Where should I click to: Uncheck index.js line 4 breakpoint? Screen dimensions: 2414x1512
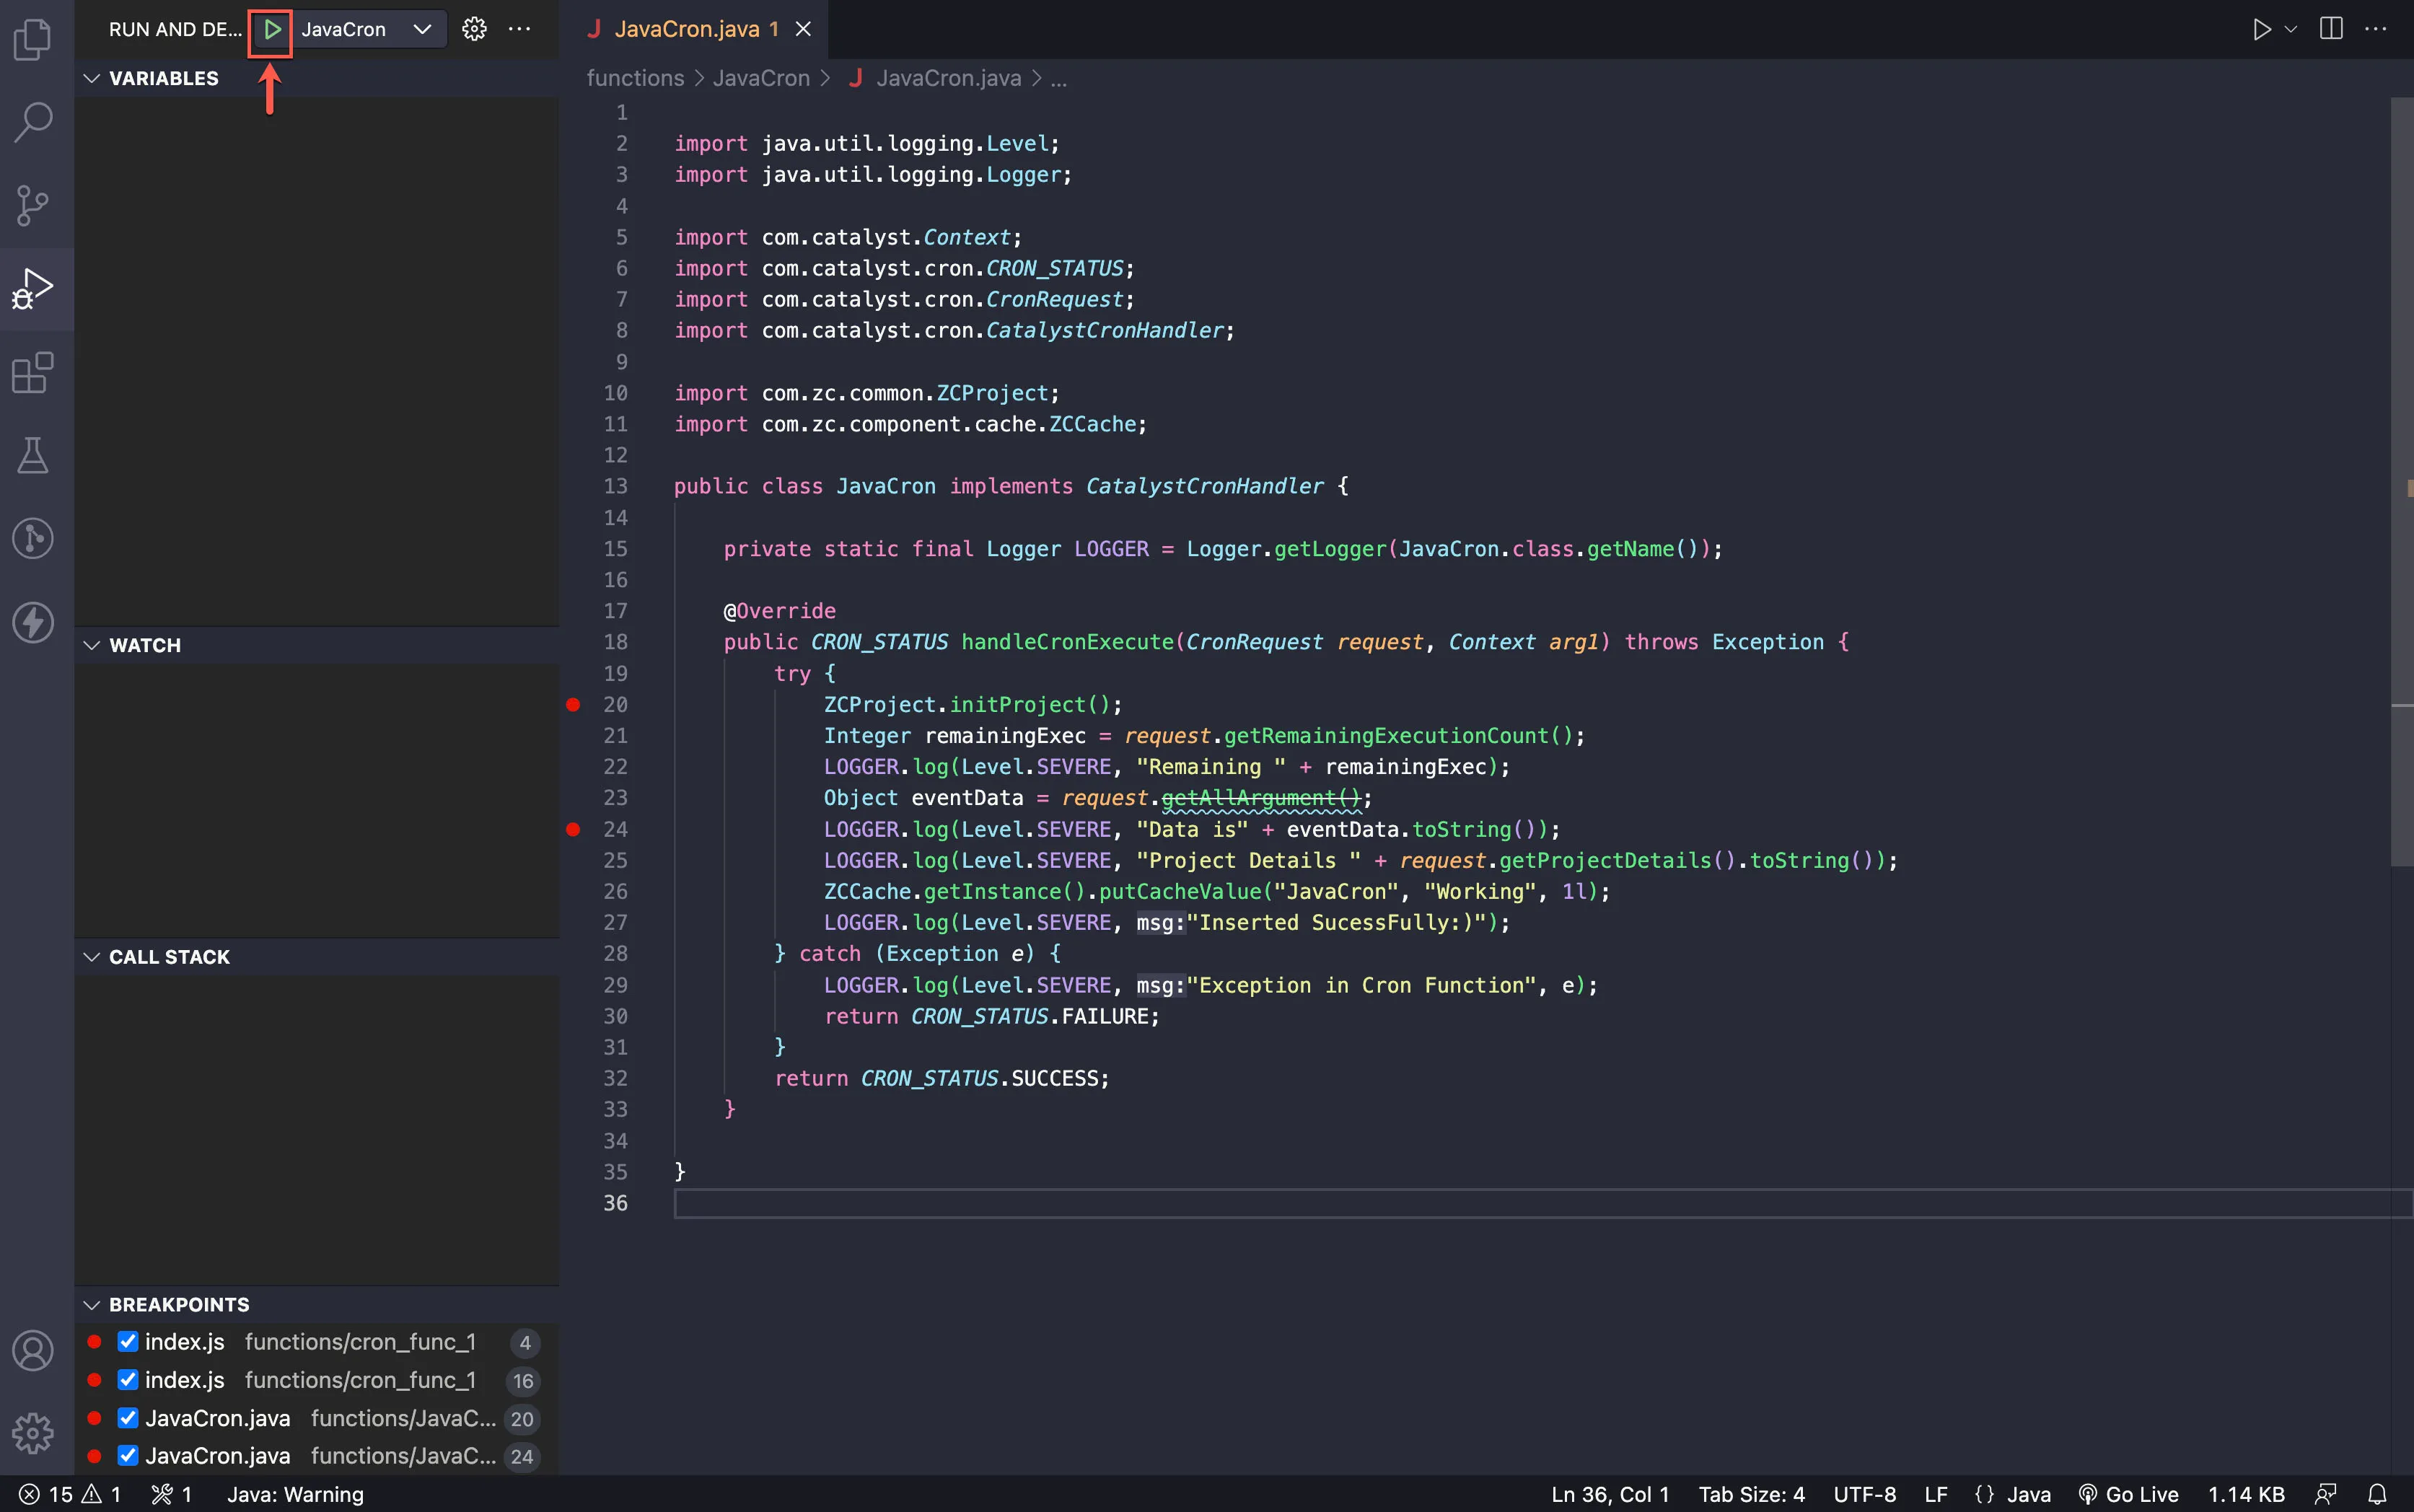(x=128, y=1342)
